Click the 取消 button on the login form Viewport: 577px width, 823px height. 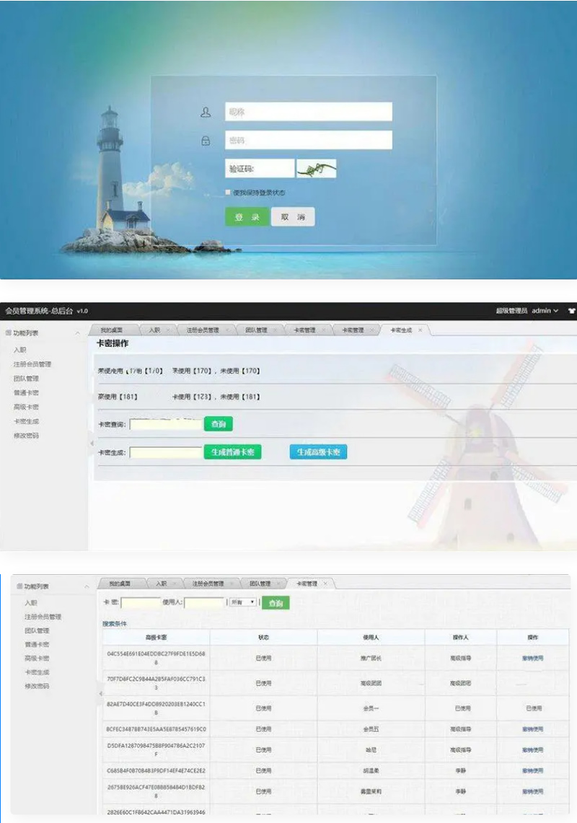tap(293, 217)
